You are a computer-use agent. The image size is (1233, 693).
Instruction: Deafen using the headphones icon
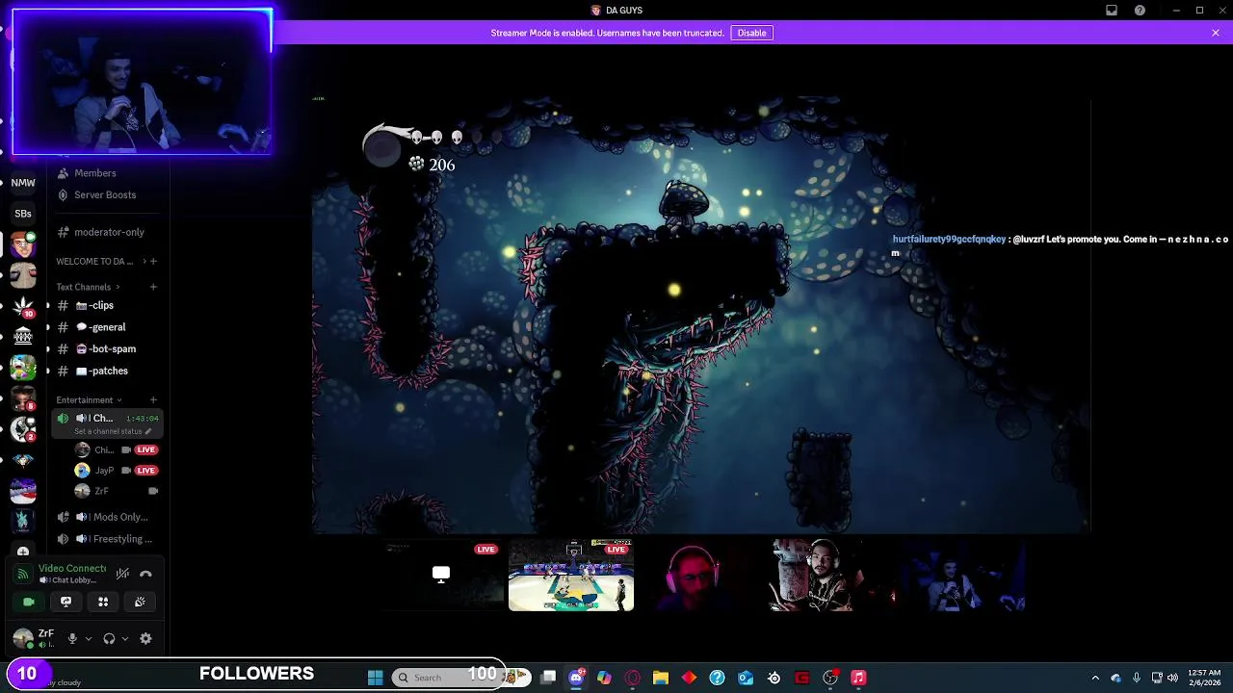(x=109, y=638)
